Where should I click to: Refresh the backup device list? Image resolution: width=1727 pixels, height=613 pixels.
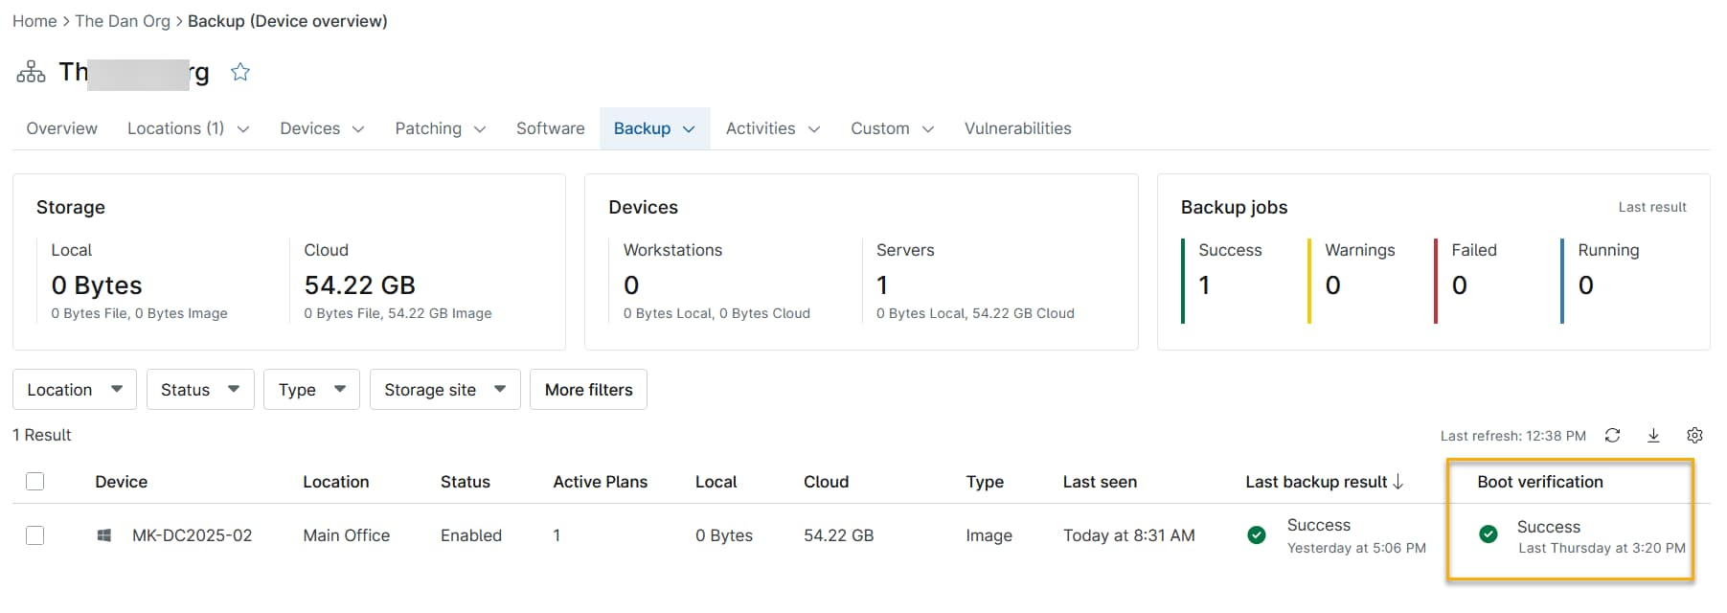tap(1612, 435)
